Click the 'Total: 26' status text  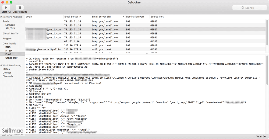[261, 137]
